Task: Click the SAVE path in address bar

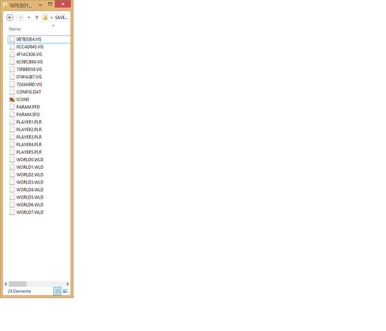Action: [61, 17]
